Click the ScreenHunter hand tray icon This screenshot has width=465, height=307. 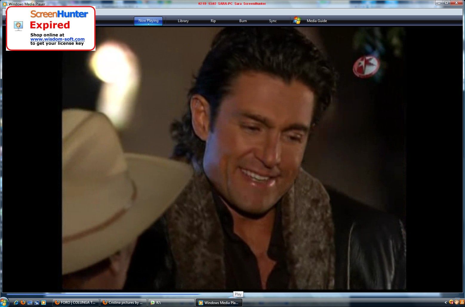click(x=457, y=302)
